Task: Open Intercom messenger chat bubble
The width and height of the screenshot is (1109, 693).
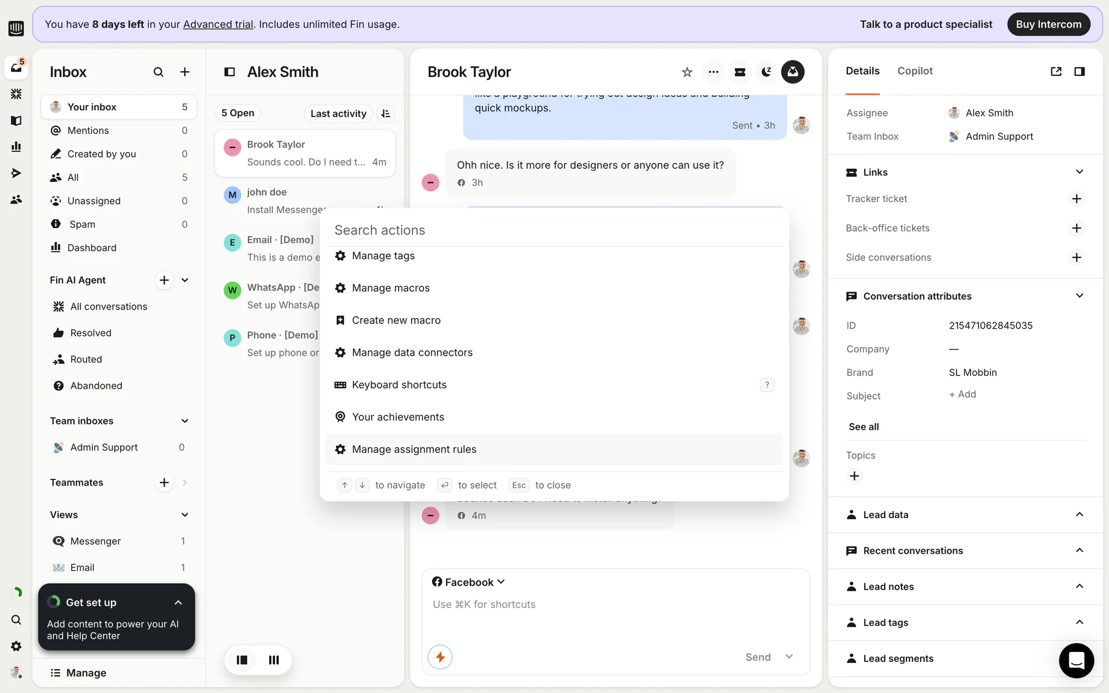Action: click(1076, 661)
